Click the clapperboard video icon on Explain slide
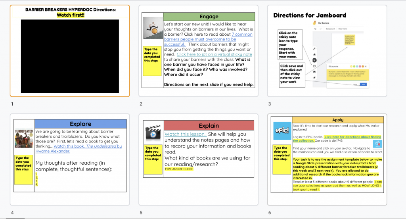406x219 pixels. [153, 134]
